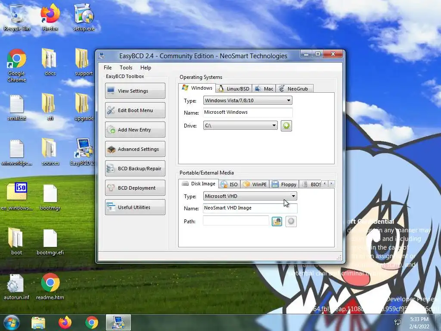Select the Firefox desktop shortcut
Viewport: 441px width, 331px height.
pos(50,17)
